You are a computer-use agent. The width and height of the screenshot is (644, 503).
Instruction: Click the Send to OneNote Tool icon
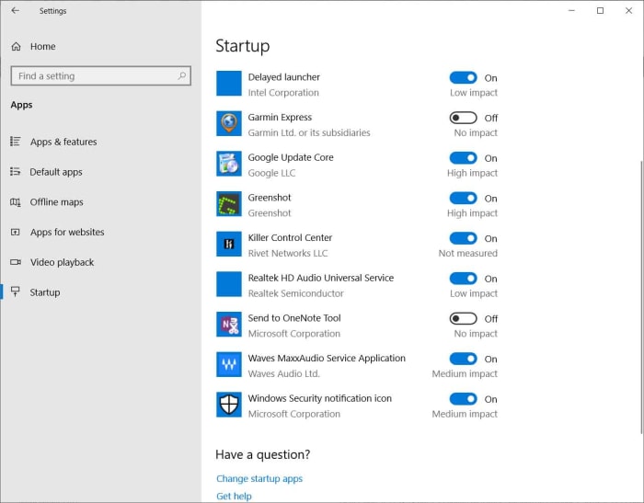tap(228, 325)
